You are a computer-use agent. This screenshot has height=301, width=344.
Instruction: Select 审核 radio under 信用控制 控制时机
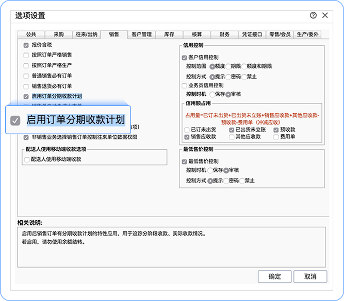coord(228,94)
